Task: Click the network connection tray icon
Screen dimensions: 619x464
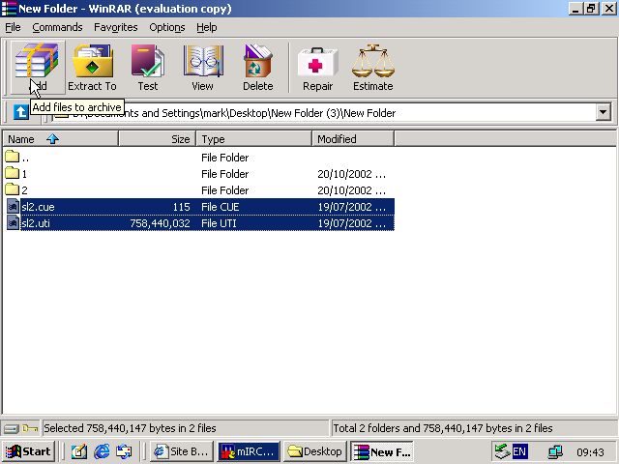Action: 555,452
